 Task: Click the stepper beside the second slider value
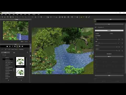[122, 43]
